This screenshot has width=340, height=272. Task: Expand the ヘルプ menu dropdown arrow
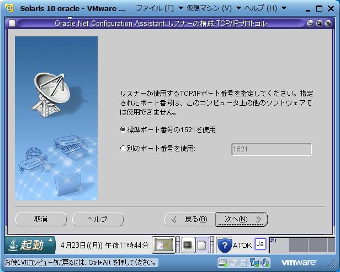coord(284,8)
